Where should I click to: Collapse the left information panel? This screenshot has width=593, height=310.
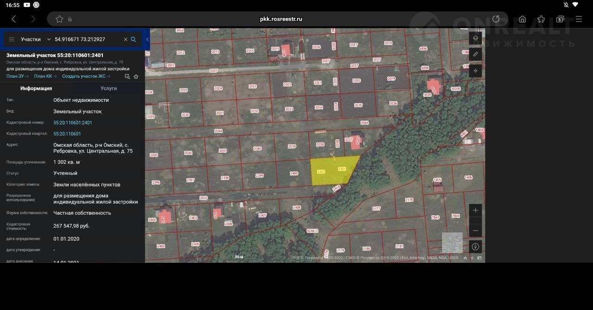click(x=147, y=39)
